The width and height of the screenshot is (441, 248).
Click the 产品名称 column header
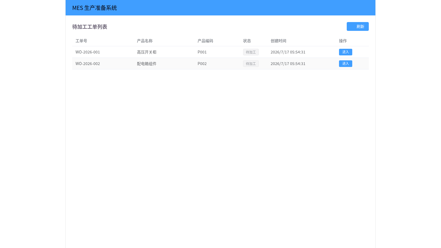pyautogui.click(x=145, y=41)
